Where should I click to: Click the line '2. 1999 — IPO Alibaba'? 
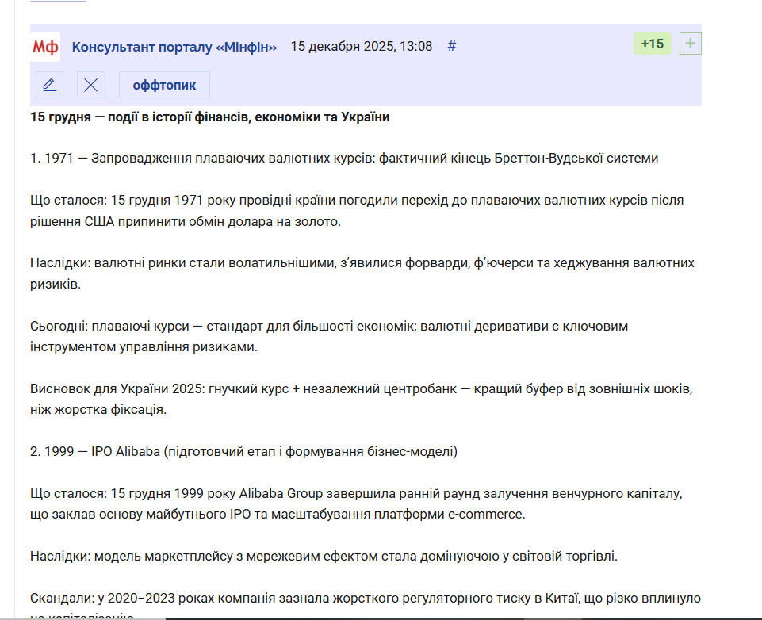pos(243,451)
